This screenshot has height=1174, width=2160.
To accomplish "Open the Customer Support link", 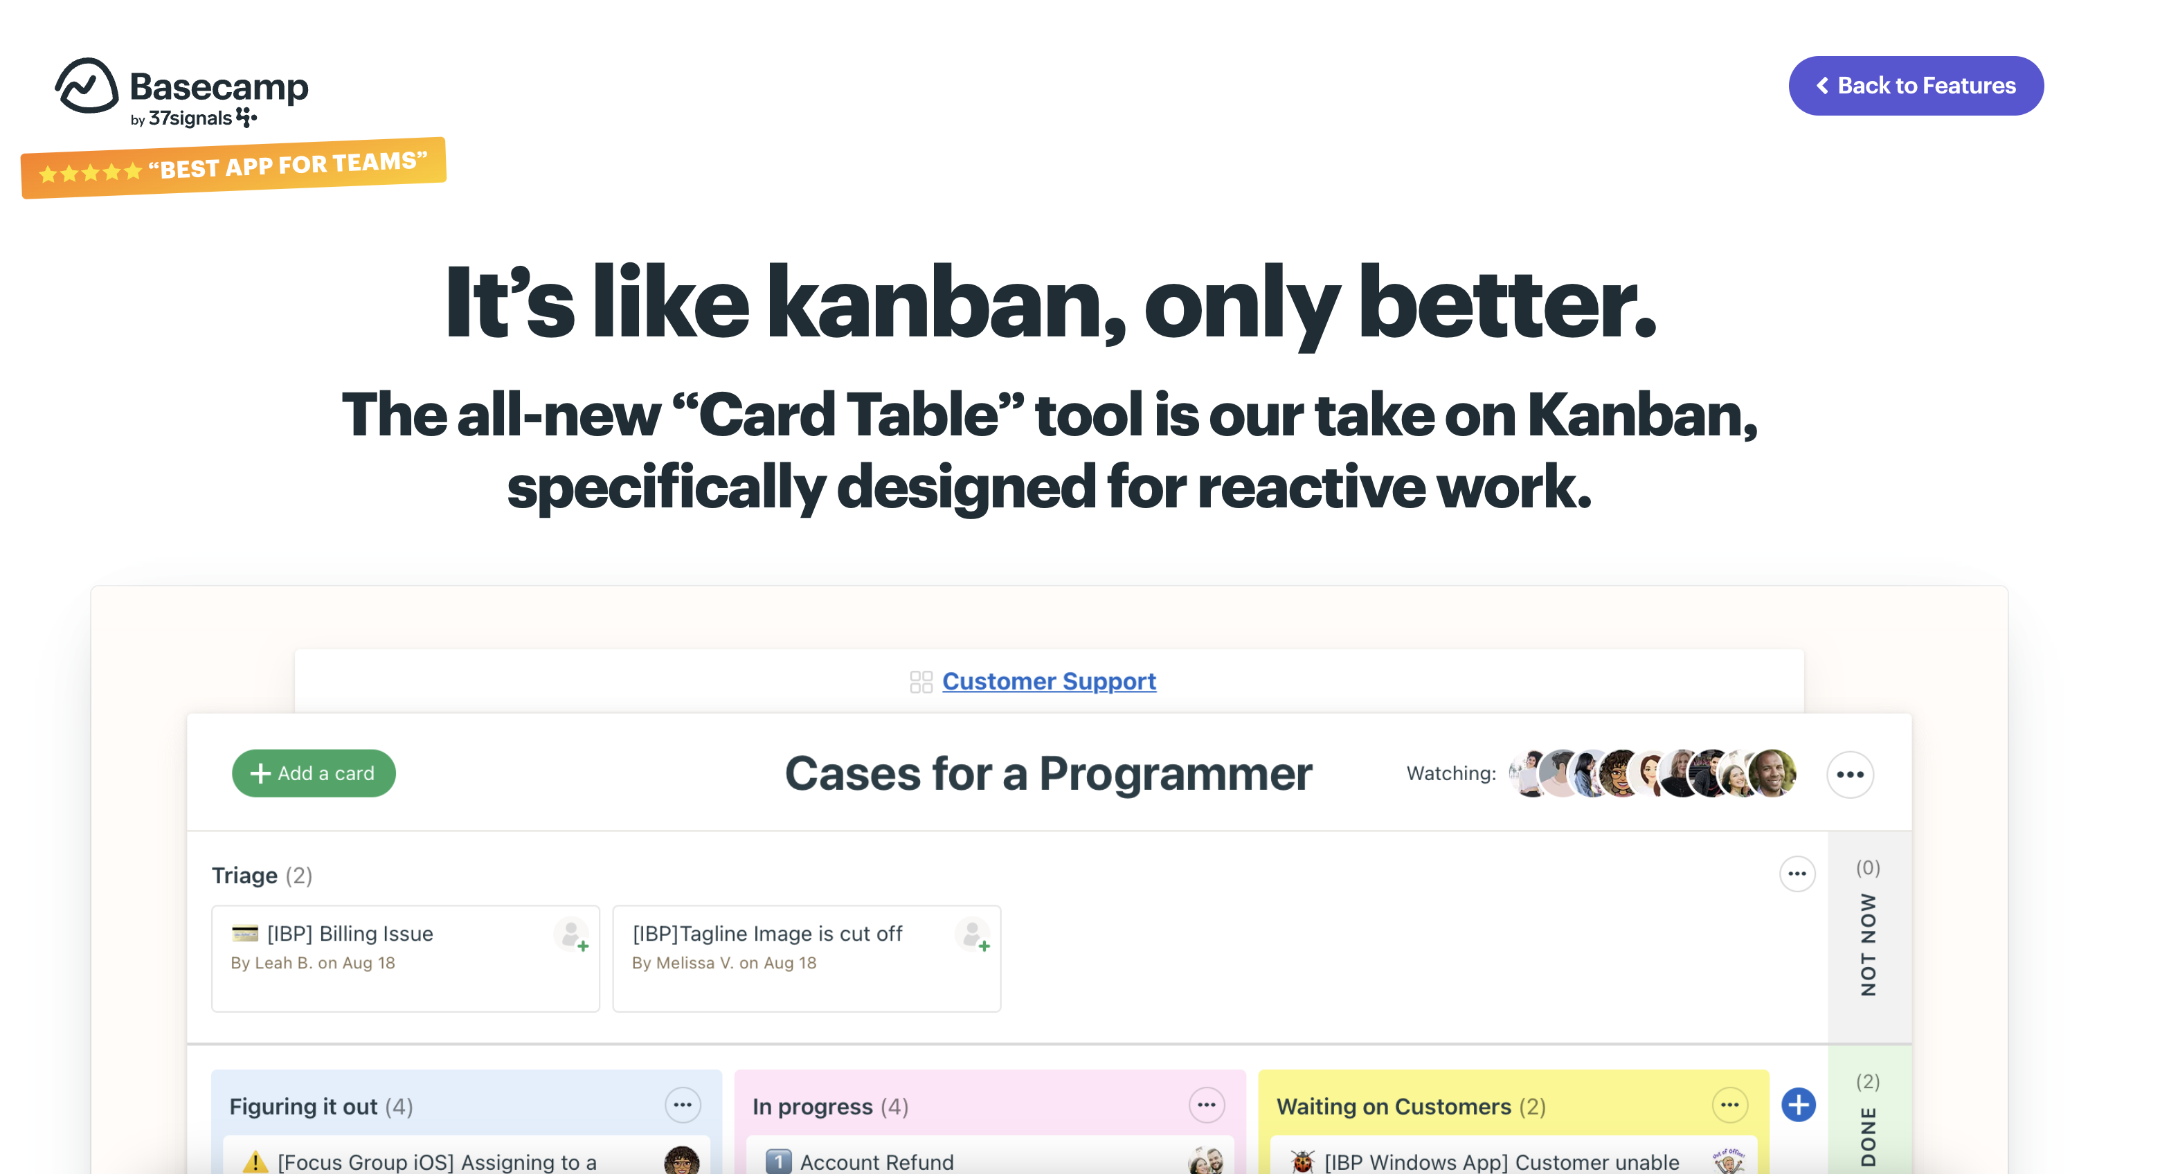I will 1049,681.
